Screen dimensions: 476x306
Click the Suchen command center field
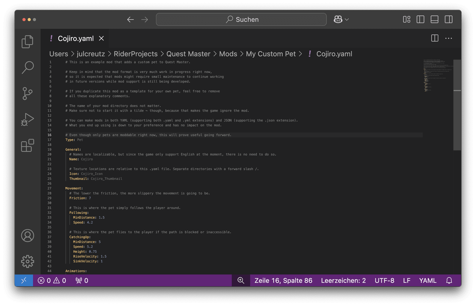tap(241, 20)
